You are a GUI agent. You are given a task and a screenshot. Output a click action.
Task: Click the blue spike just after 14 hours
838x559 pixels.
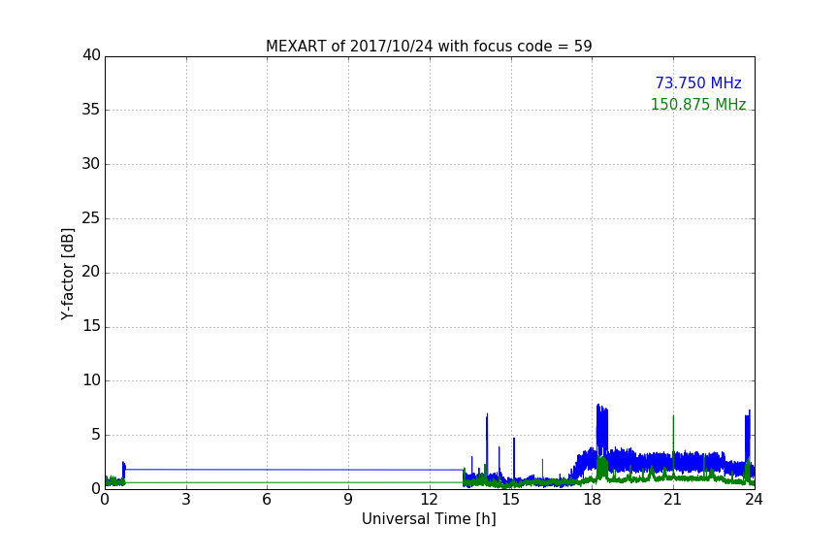click(x=487, y=442)
